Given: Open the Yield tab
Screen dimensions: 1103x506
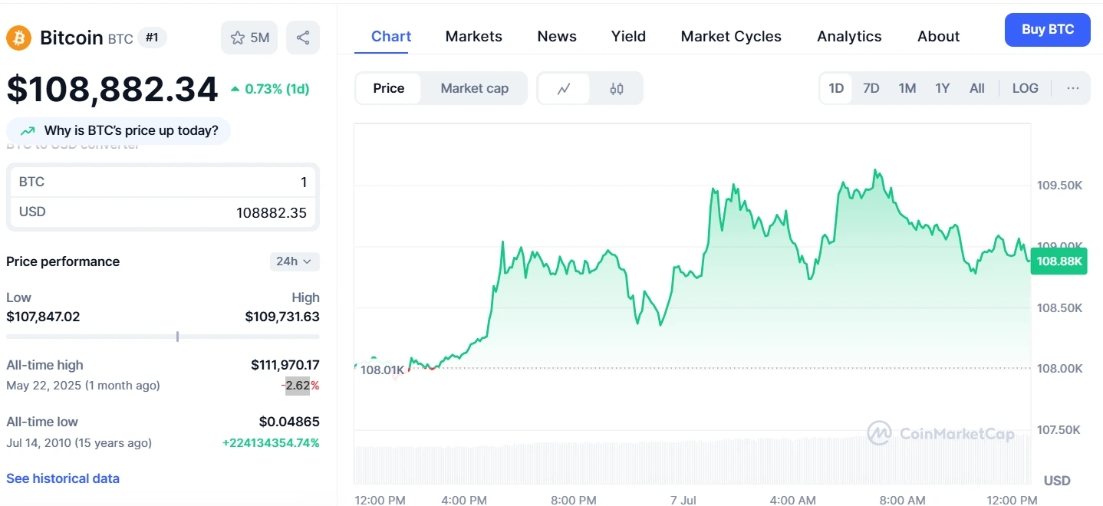Looking at the screenshot, I should pos(628,36).
